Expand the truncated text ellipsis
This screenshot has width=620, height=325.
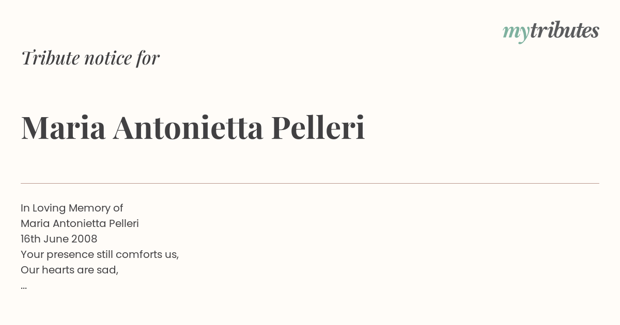pos(24,287)
